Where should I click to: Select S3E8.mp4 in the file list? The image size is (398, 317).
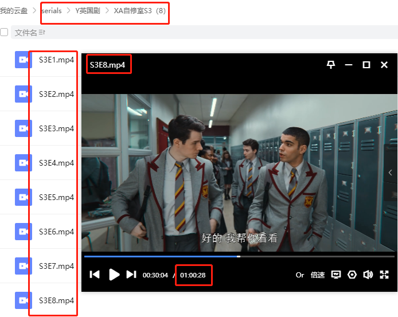coord(56,300)
